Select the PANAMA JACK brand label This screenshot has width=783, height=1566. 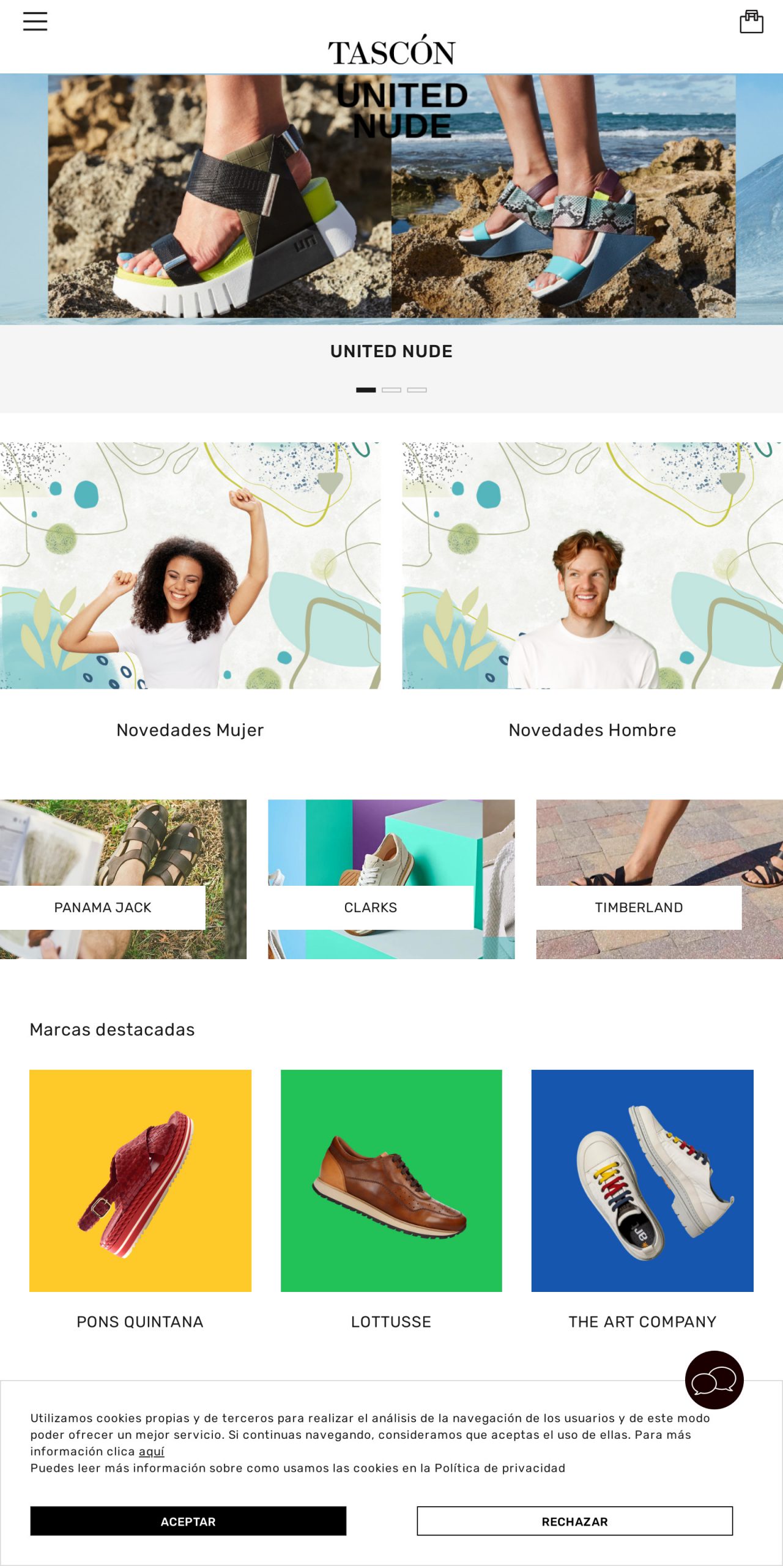coord(103,907)
